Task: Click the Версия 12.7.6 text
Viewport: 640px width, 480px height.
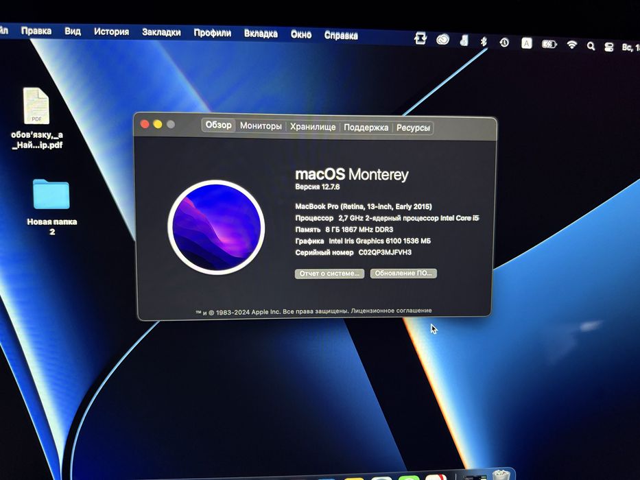Action: point(318,187)
